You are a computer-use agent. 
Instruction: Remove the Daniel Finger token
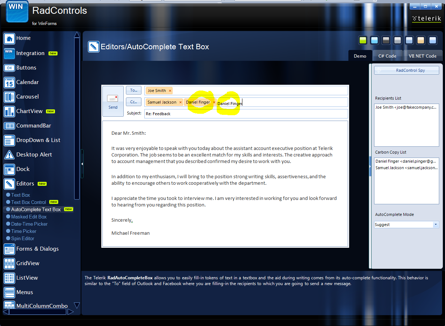click(214, 102)
